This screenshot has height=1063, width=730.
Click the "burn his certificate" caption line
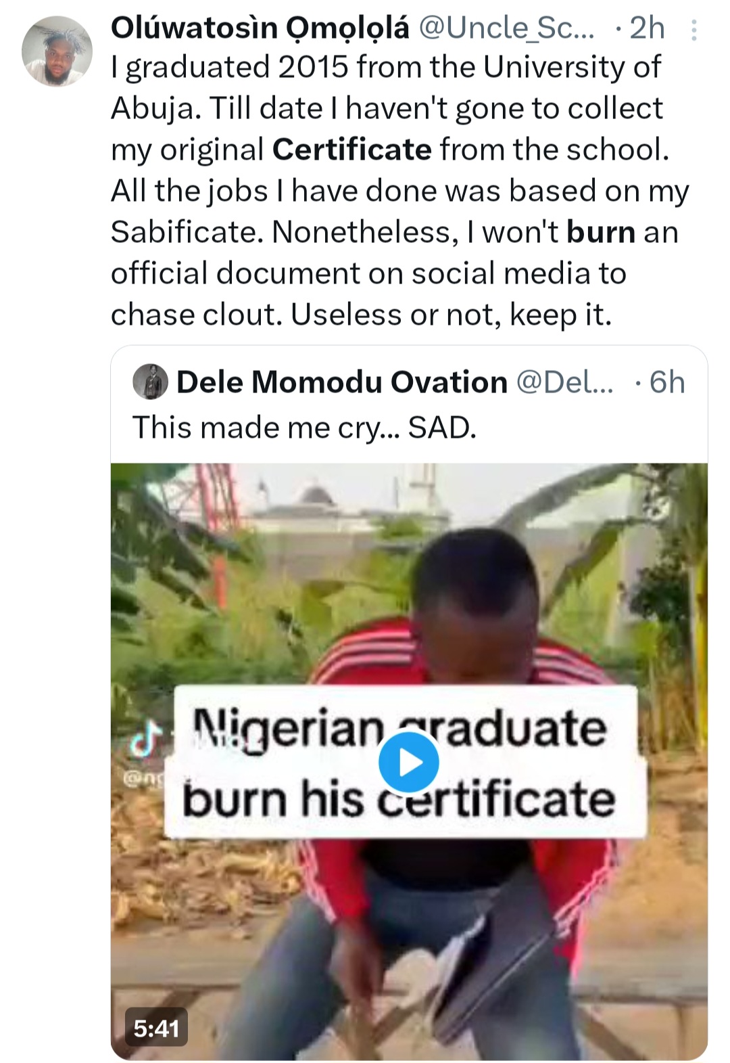pos(399,800)
